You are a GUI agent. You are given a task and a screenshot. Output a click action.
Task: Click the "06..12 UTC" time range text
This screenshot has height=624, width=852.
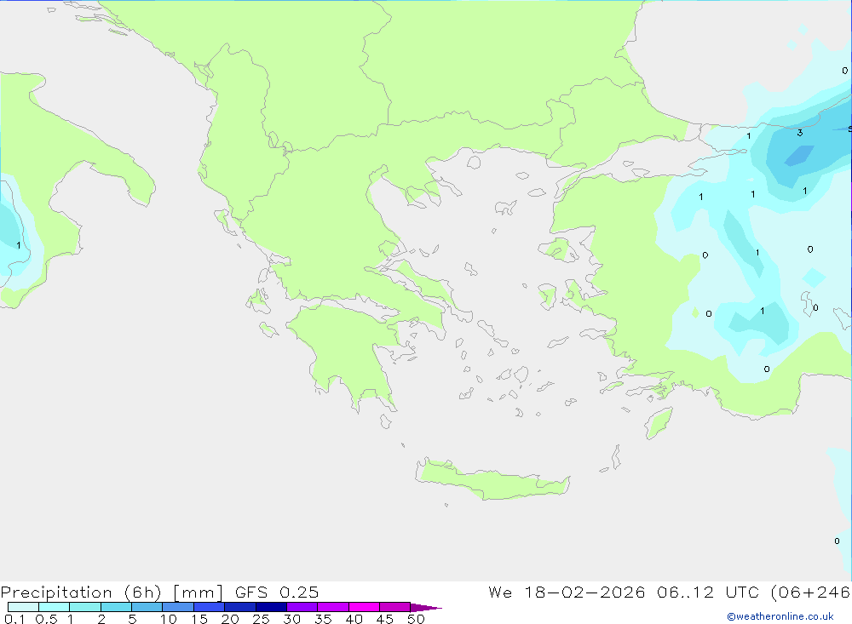(x=707, y=592)
